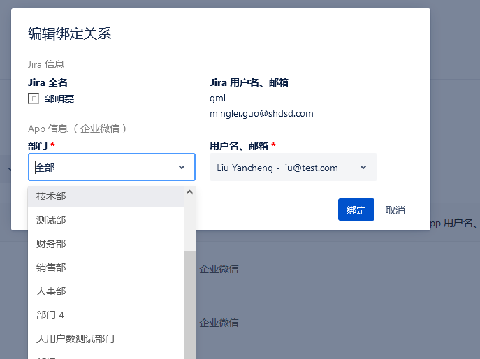Viewport: 480px width, 359px height.
Task: Click the email minglei.guo@shdsd.com
Action: click(x=261, y=113)
